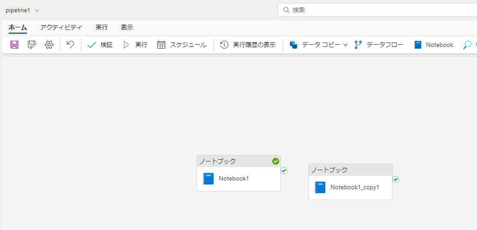The width and height of the screenshot is (477, 230).
Task: Click the notebook icon in Notebook1 node
Action: tap(208, 179)
